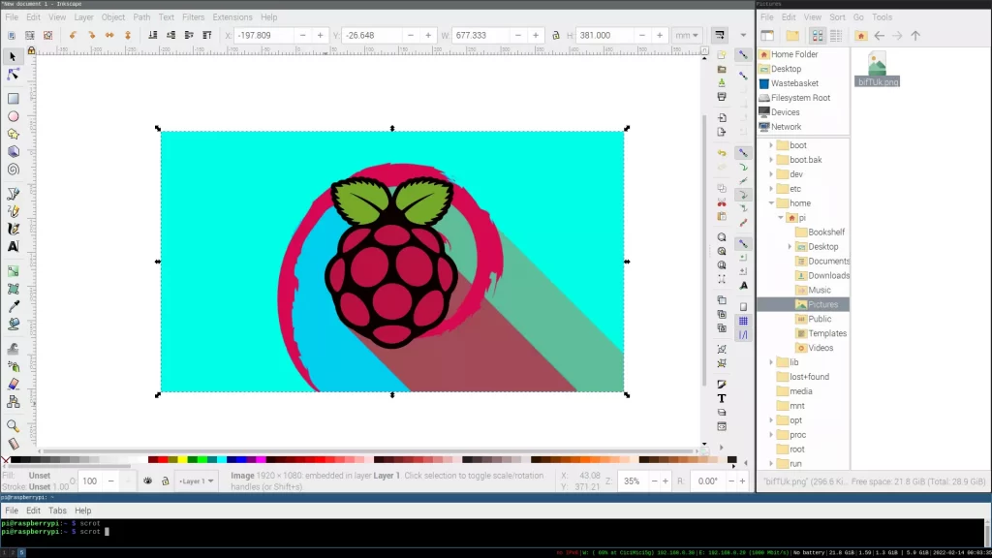Click the Zoom to fit page icon
Viewport: 992px width, 558px height.
pos(722,265)
